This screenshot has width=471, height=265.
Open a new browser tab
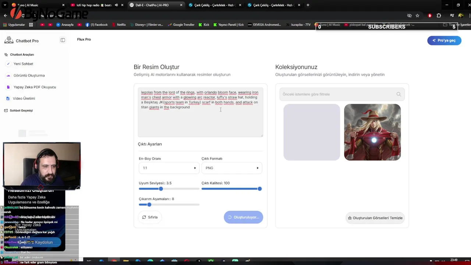pyautogui.click(x=308, y=5)
